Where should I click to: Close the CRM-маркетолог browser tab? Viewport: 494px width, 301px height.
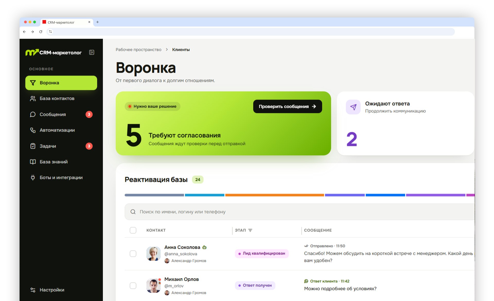(x=89, y=22)
